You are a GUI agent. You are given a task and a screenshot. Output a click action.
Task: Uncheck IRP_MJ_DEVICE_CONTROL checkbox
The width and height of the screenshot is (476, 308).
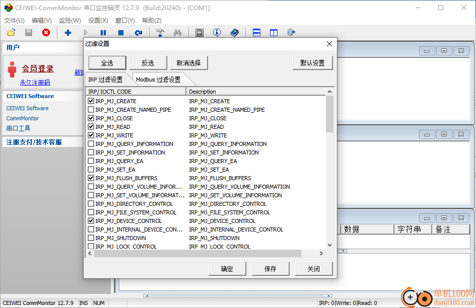pos(91,220)
